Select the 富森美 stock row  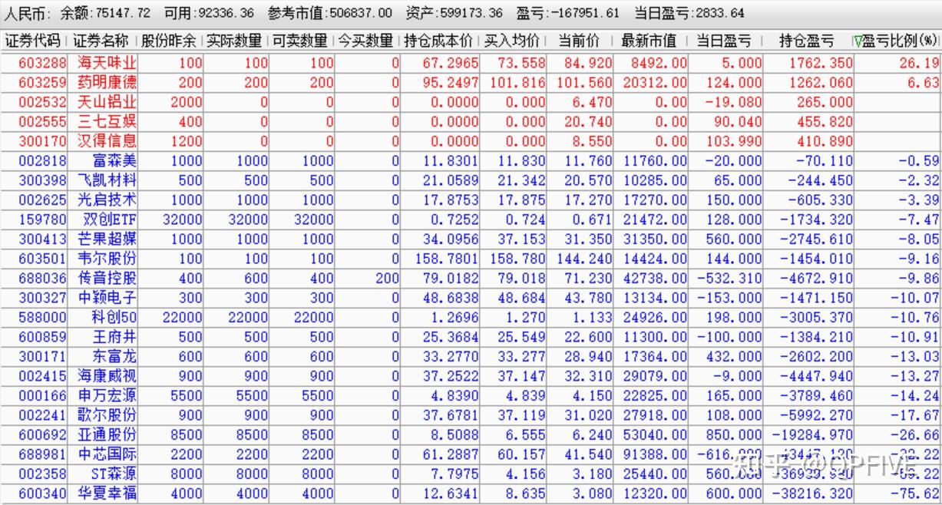[x=471, y=161]
